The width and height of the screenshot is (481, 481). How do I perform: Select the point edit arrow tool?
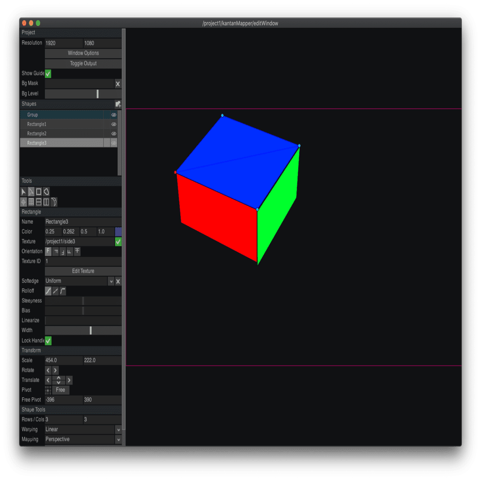click(31, 191)
